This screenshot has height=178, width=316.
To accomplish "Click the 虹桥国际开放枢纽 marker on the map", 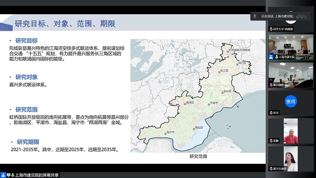I will pyautogui.click(x=228, y=52).
